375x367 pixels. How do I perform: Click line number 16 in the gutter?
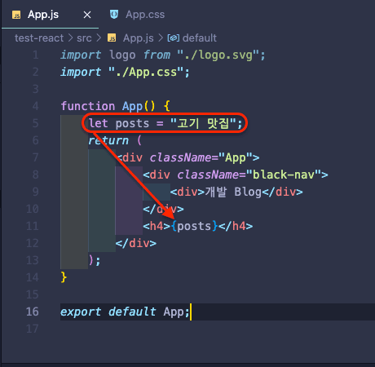(33, 312)
